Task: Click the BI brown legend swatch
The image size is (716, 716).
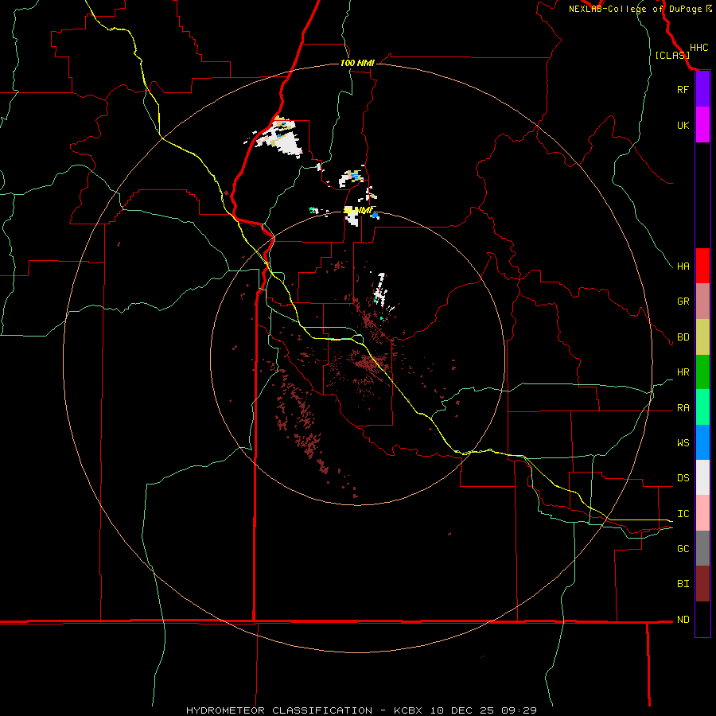Action: 702,584
